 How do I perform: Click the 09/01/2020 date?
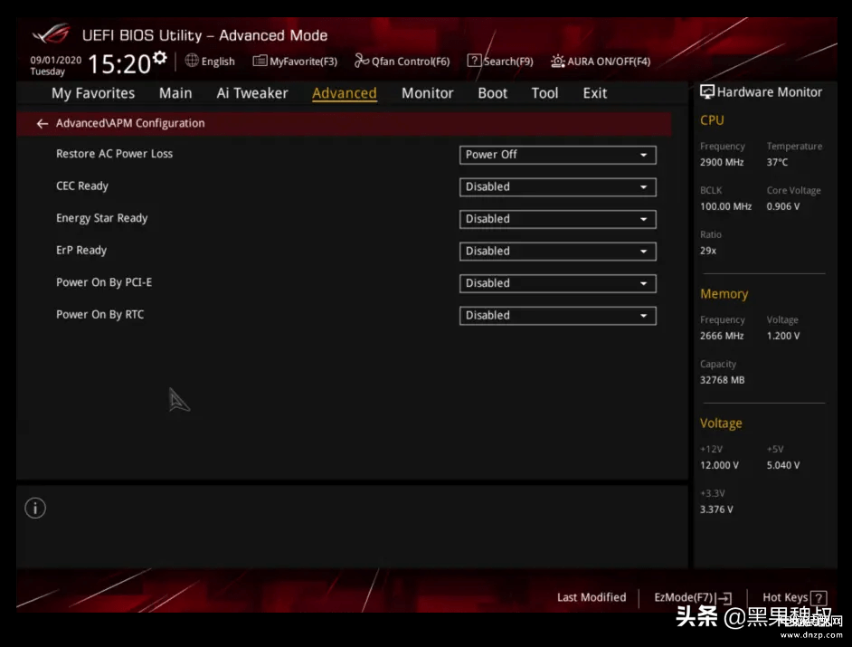[55, 60]
